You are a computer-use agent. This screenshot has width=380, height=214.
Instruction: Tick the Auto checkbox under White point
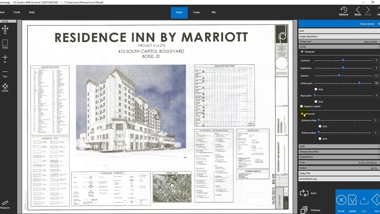[316, 89]
